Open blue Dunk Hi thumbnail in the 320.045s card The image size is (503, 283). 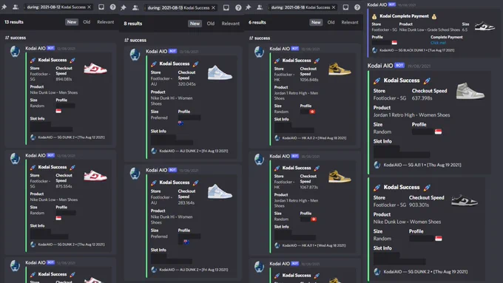220,72
